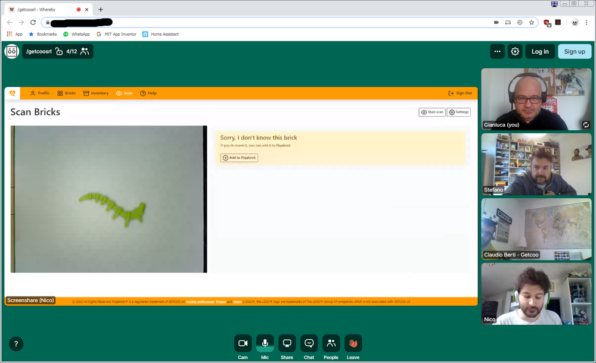The height and width of the screenshot is (363, 596).
Task: Open Inventory tab in Piqabrick navbar
Action: pos(96,93)
